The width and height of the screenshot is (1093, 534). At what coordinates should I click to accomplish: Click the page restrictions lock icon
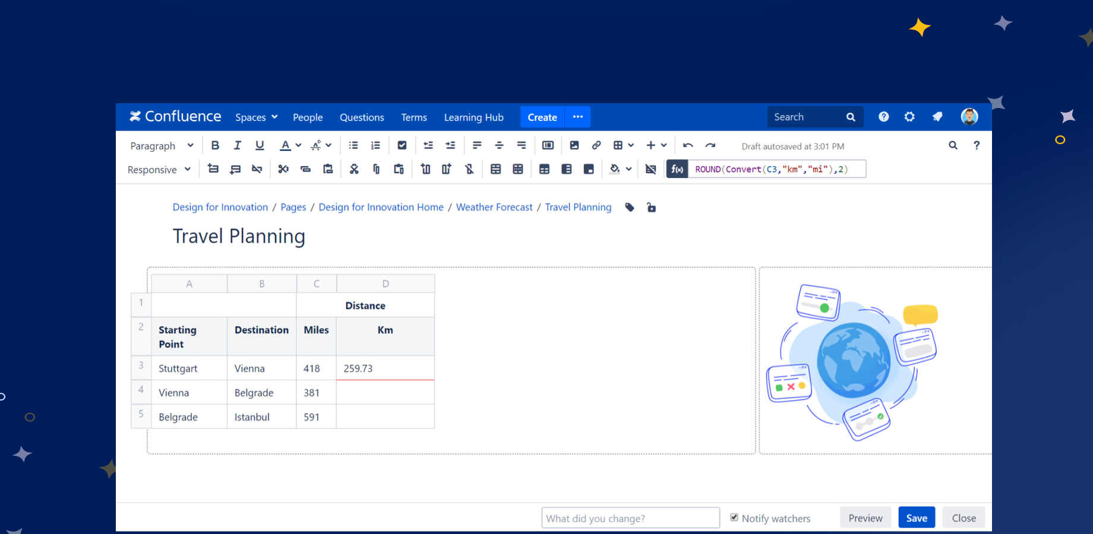coord(651,207)
